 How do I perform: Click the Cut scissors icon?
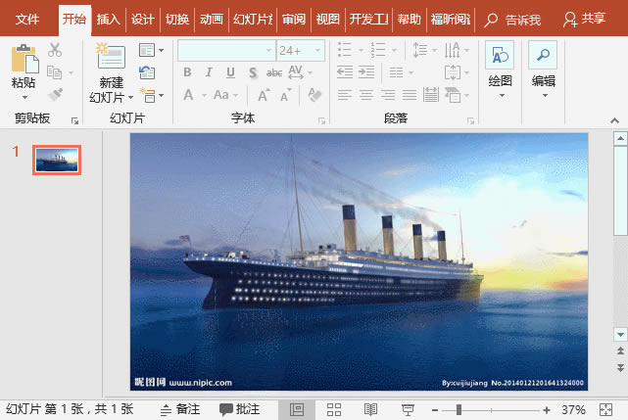55,50
